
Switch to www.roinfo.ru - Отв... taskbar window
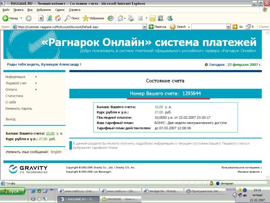(x=78, y=191)
